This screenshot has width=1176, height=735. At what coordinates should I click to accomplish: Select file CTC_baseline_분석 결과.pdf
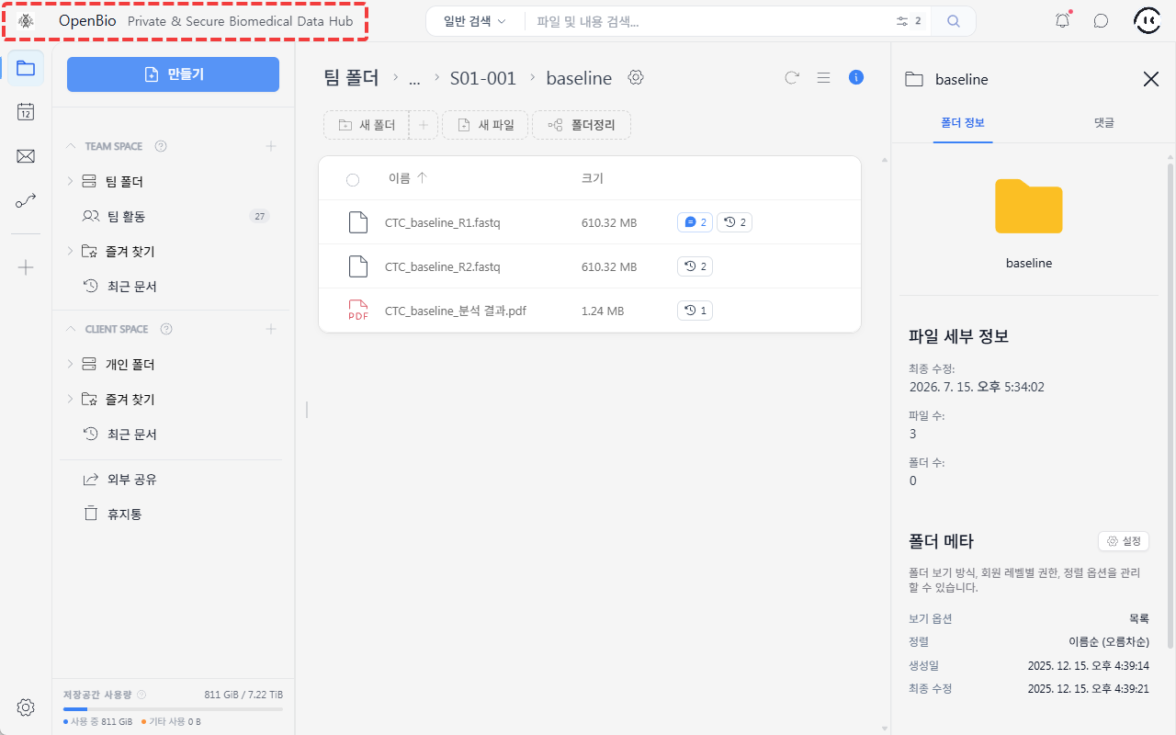[456, 311]
